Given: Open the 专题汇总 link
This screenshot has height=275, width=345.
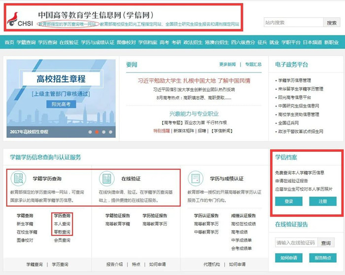Looking at the screenshot, I should pyautogui.click(x=253, y=64).
